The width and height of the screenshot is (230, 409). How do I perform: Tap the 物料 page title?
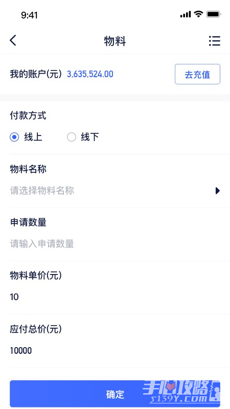(x=115, y=41)
